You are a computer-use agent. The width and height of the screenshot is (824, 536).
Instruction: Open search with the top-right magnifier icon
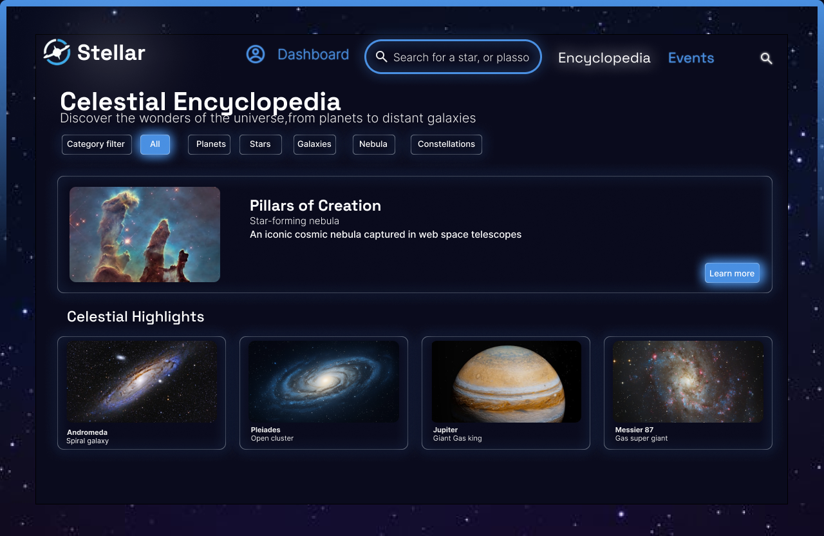(766, 58)
